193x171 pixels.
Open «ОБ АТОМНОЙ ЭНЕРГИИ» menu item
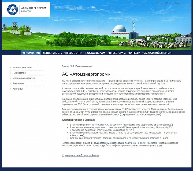157,53
